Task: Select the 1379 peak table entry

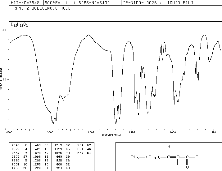Action: [41, 153]
